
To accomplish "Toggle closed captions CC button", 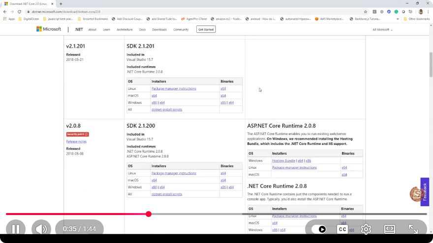I will 342,229.
